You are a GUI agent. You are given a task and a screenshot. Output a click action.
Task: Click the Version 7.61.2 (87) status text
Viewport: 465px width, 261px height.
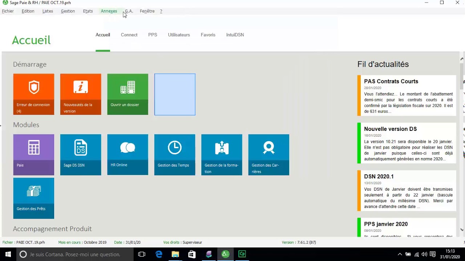(299, 243)
